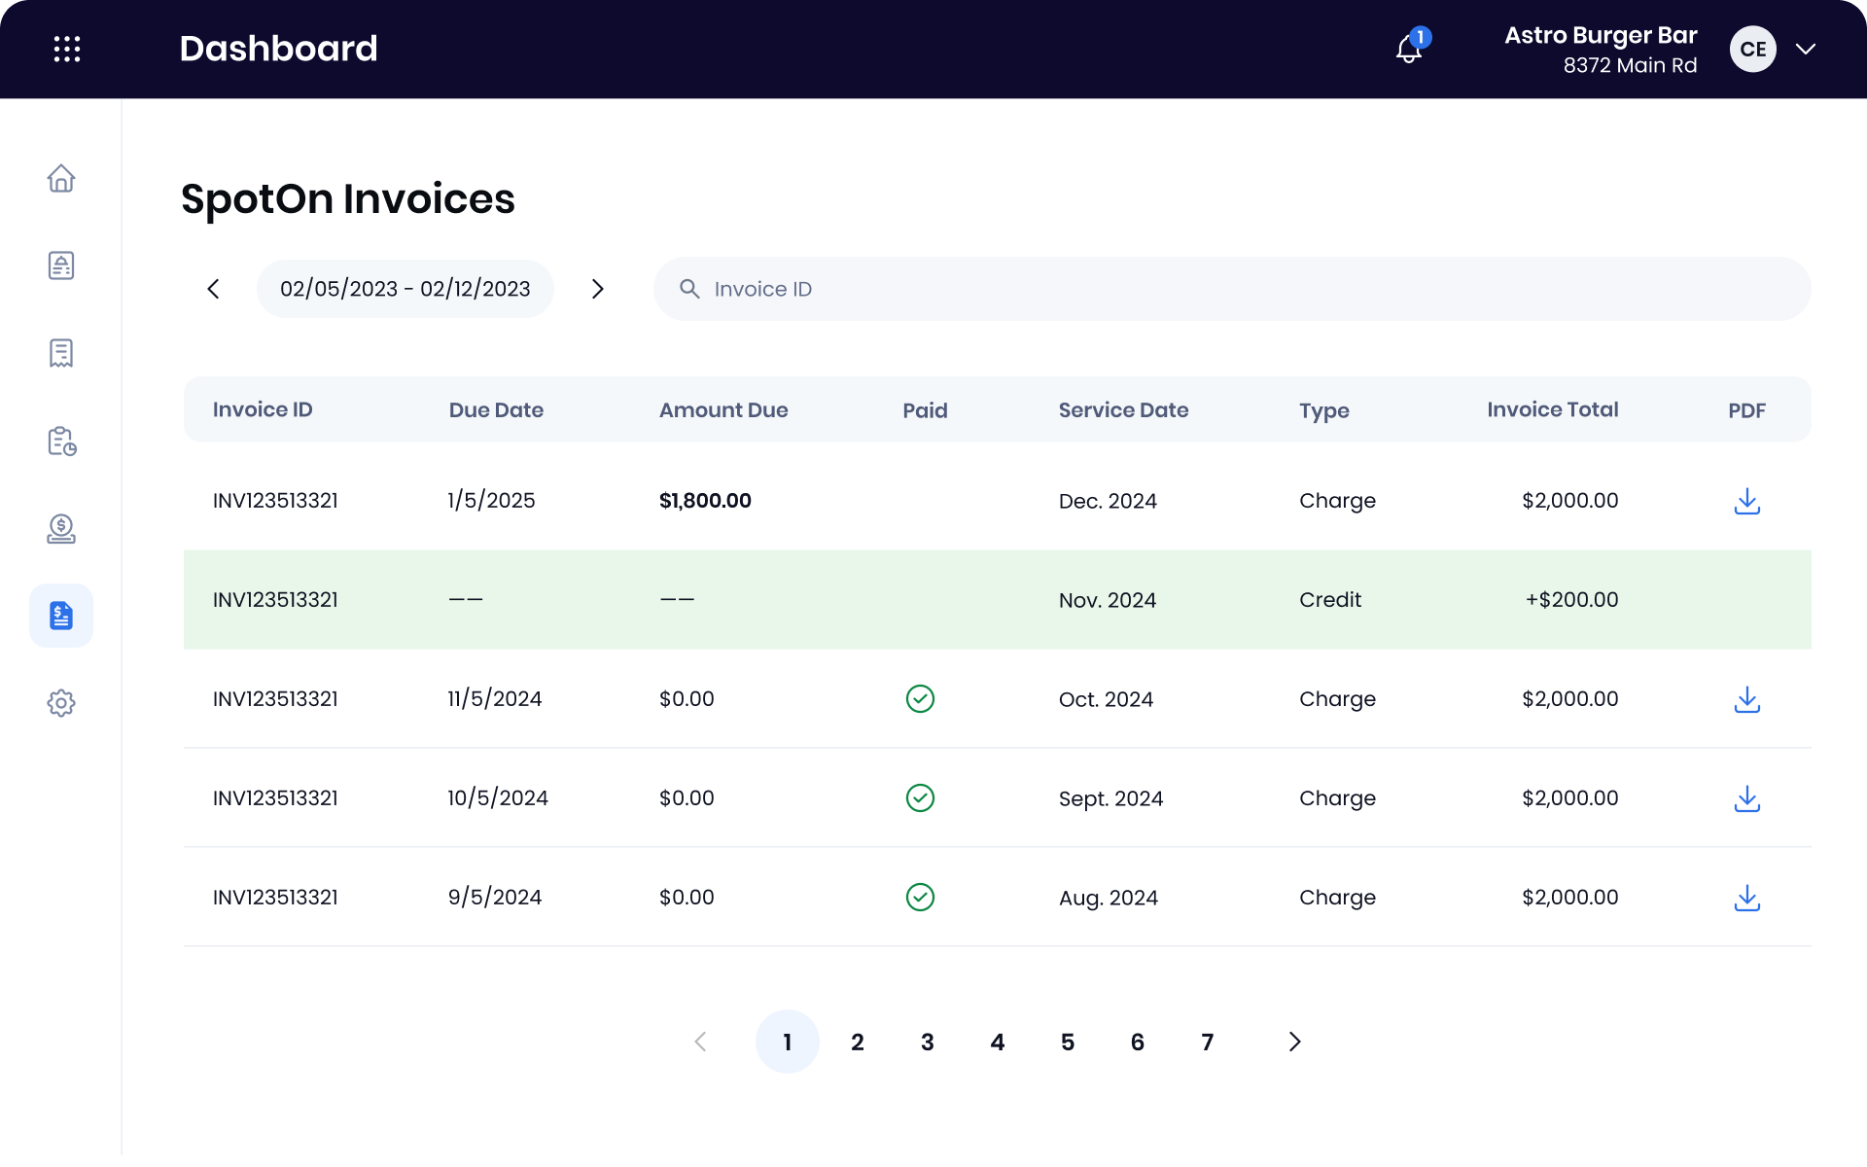Click the Due Date column header
The image size is (1867, 1167).
point(496,410)
